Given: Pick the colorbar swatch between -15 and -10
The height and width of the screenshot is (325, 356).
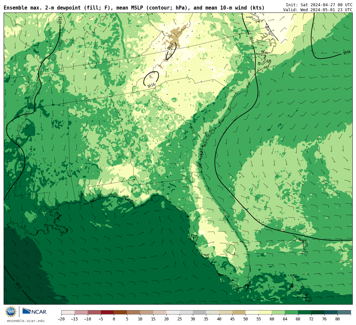Looking at the screenshot, I should [81, 312].
